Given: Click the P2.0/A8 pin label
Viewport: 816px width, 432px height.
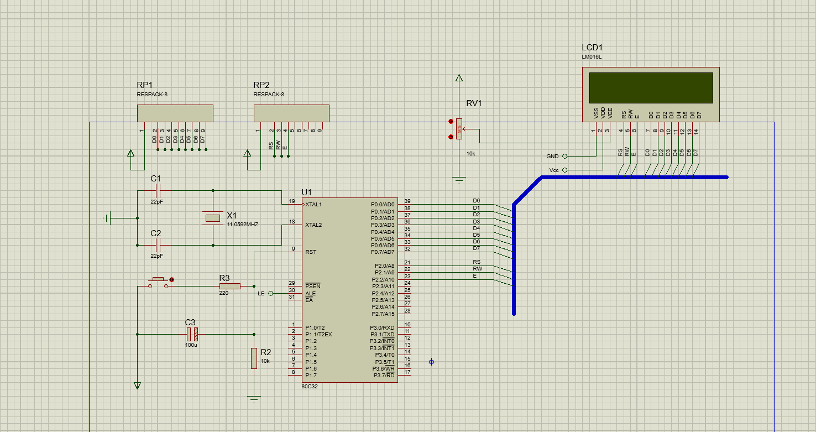Looking at the screenshot, I should click(x=384, y=266).
